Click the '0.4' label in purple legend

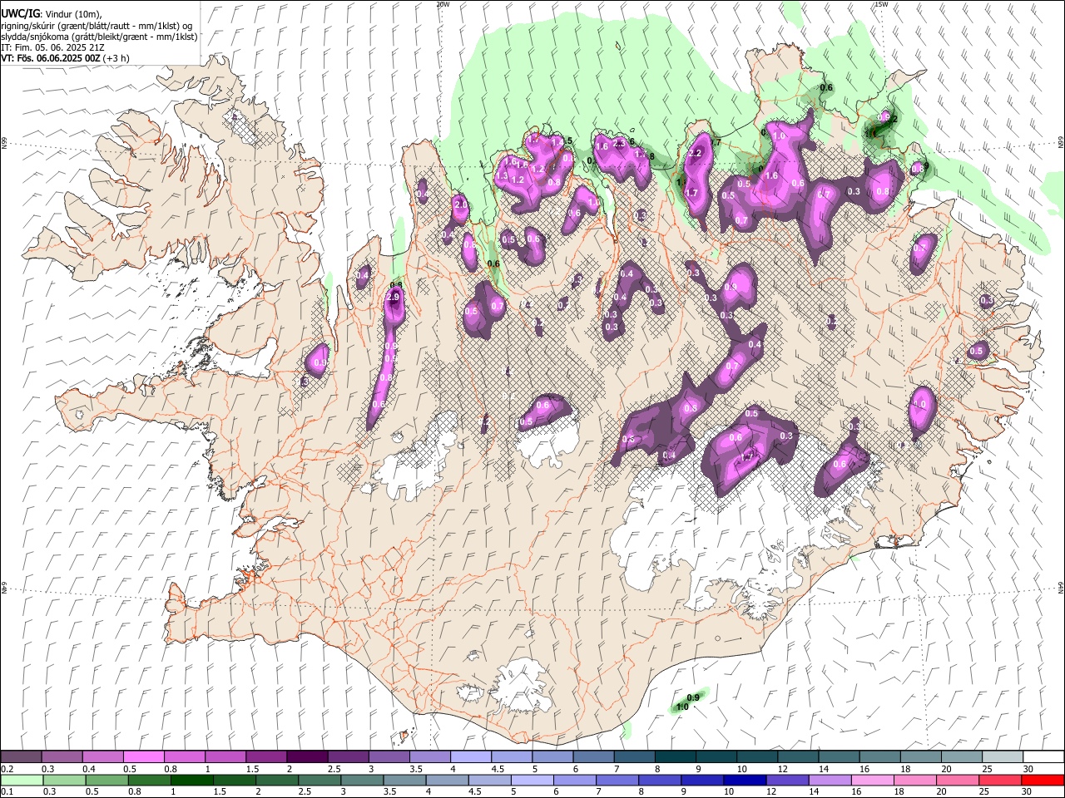pyautogui.click(x=89, y=769)
